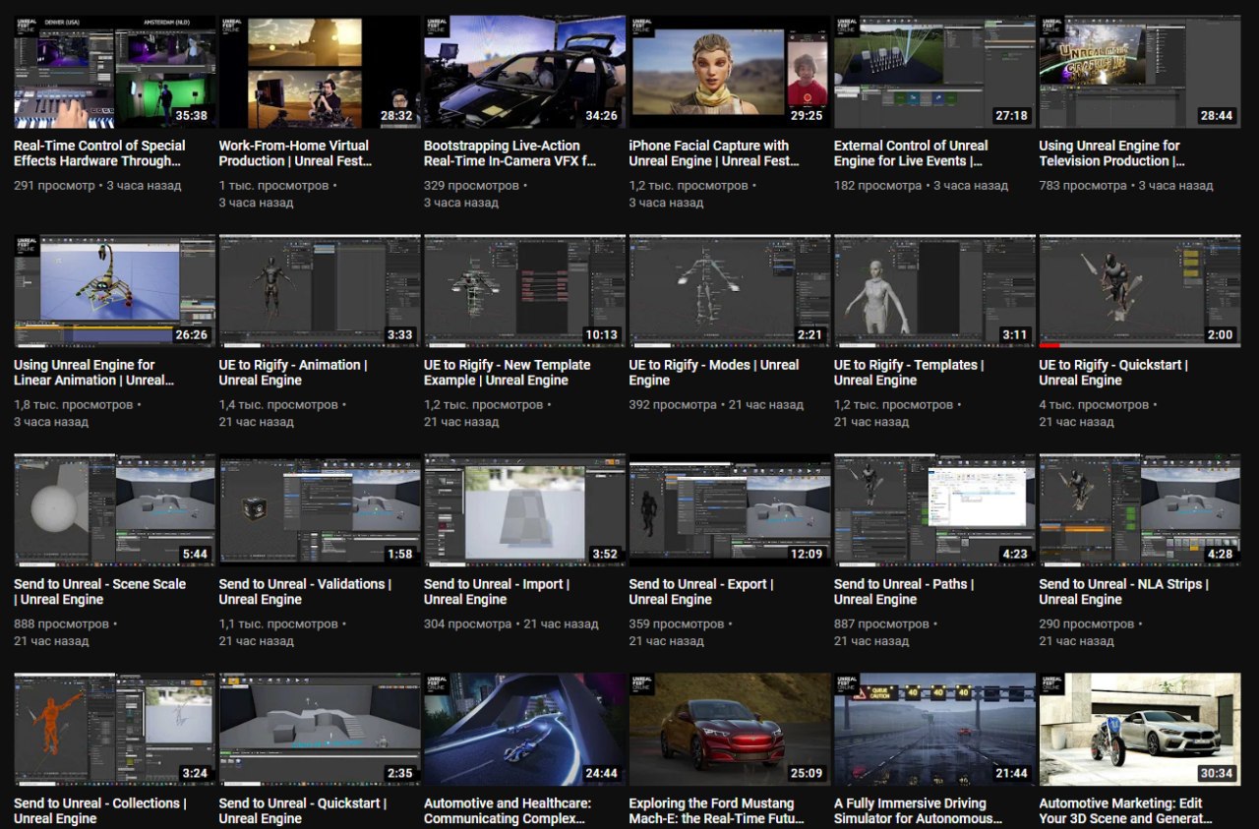Click title 'Send to Unreal - Quickstart'

tap(303, 811)
